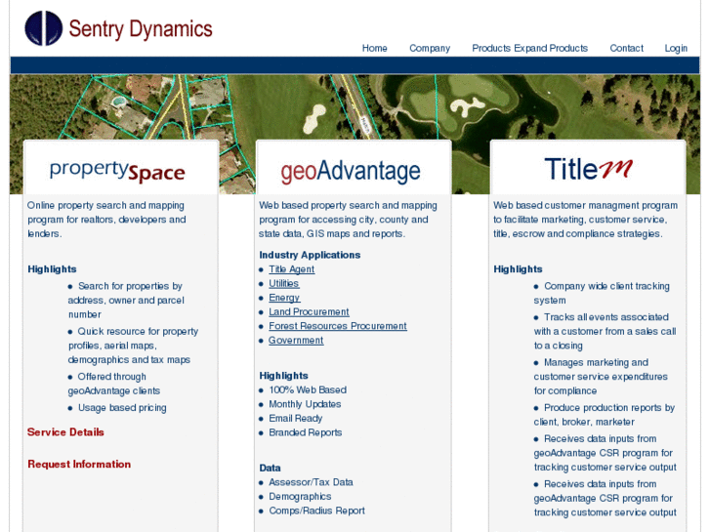Click 'Produce production reports by' bullet
This screenshot has width=710, height=532.
[x=609, y=407]
